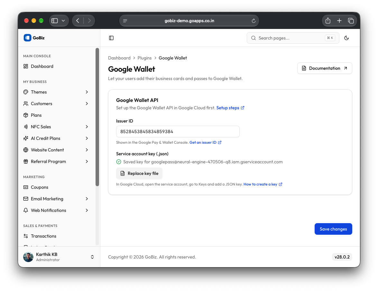This screenshot has height=291, width=378.
Task: Click the Themes palette icon
Action: click(26, 92)
